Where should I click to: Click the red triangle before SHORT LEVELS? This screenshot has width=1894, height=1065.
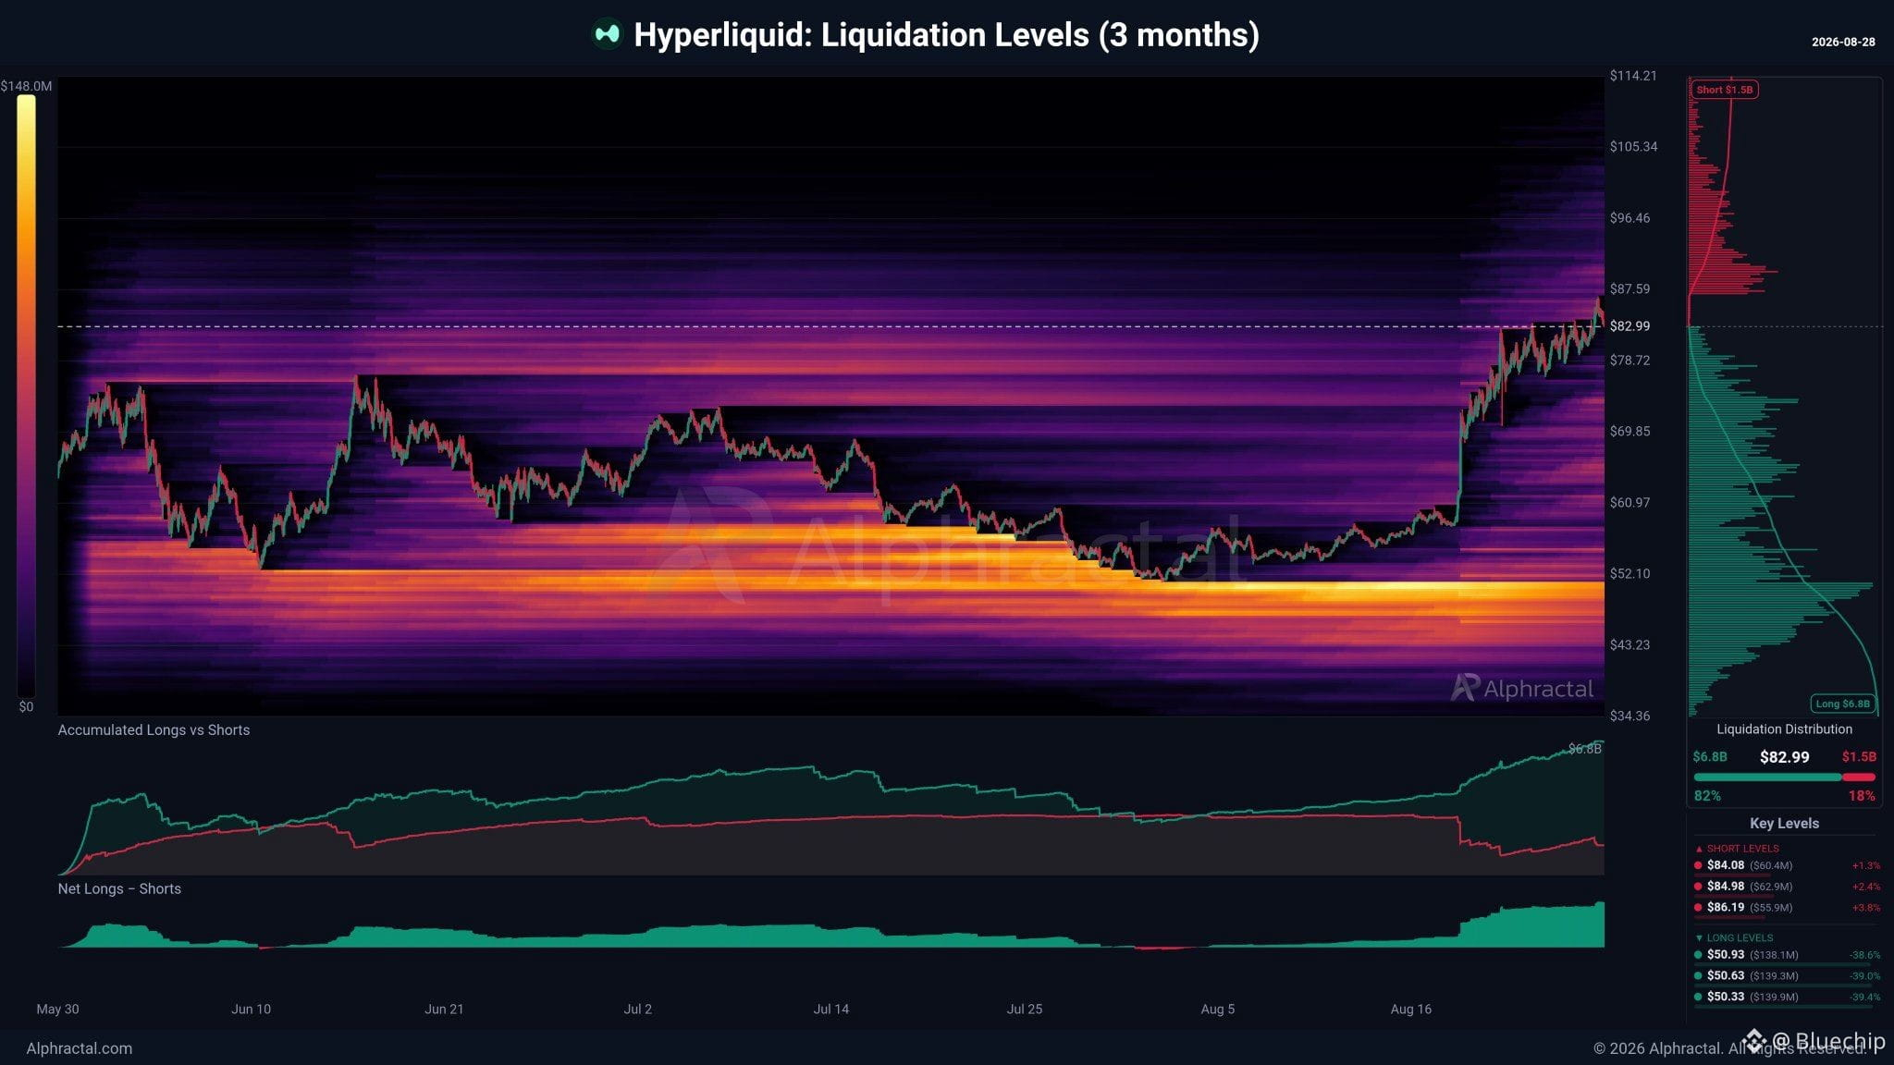(x=1699, y=849)
